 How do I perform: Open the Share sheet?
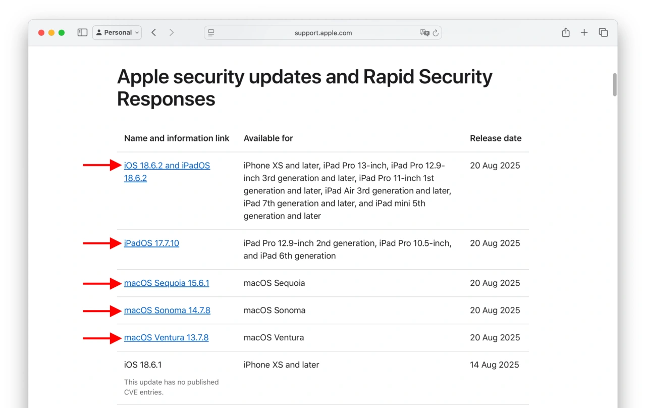point(565,32)
